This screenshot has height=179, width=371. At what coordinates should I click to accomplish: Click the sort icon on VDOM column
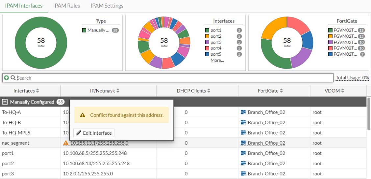[x=342, y=91]
